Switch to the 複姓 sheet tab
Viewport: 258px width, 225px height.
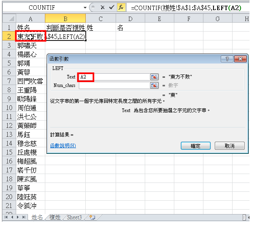point(55,217)
